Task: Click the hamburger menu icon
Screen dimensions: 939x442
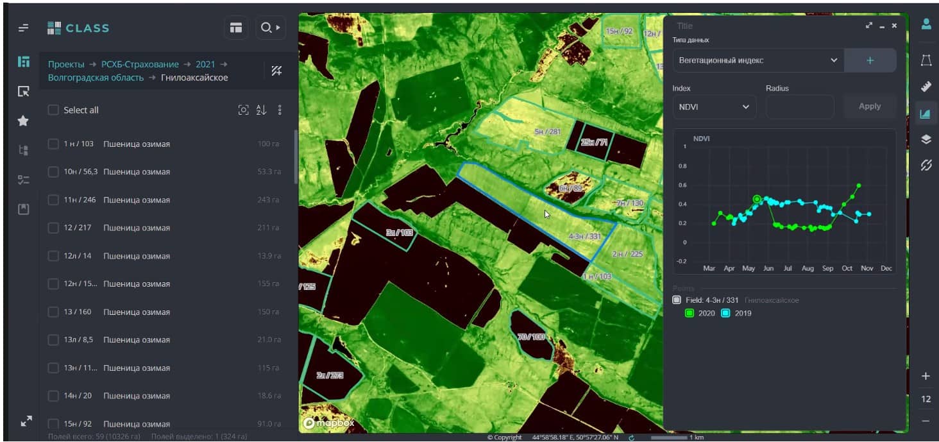Action: point(24,28)
